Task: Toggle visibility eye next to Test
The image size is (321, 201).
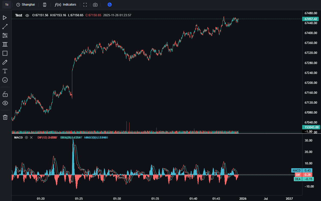Action: pyautogui.click(x=27, y=15)
